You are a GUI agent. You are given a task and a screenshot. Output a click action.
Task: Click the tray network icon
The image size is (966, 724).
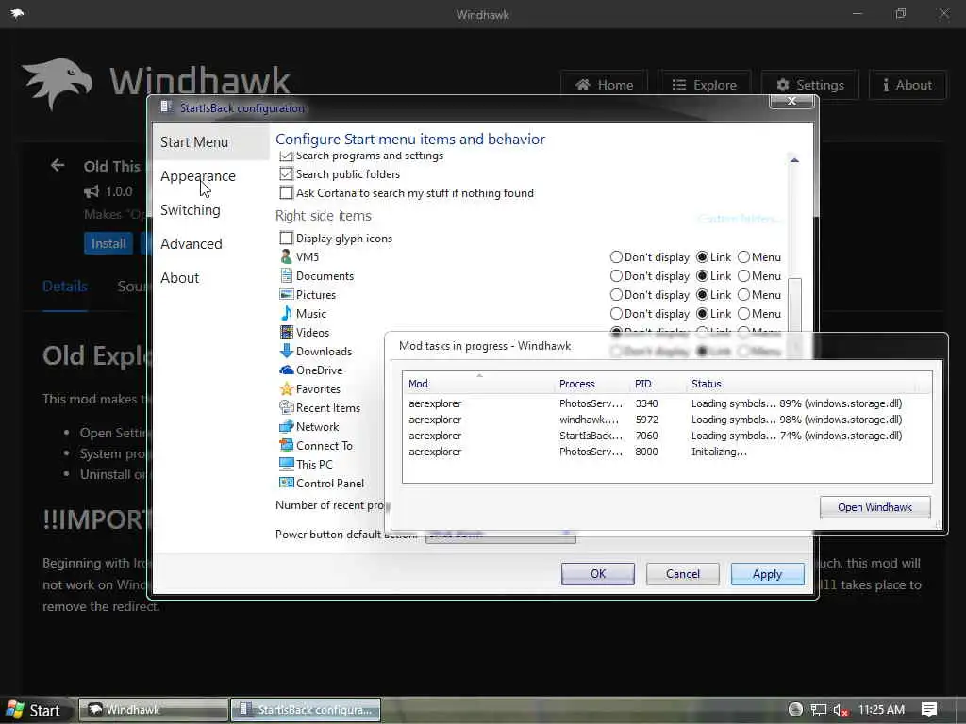pos(818,710)
